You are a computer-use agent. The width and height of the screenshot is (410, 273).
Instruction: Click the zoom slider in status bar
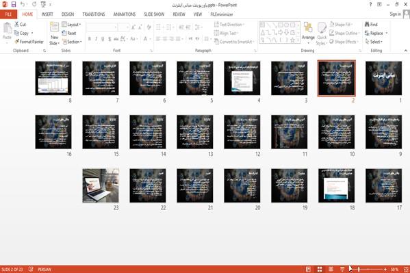[370, 269]
